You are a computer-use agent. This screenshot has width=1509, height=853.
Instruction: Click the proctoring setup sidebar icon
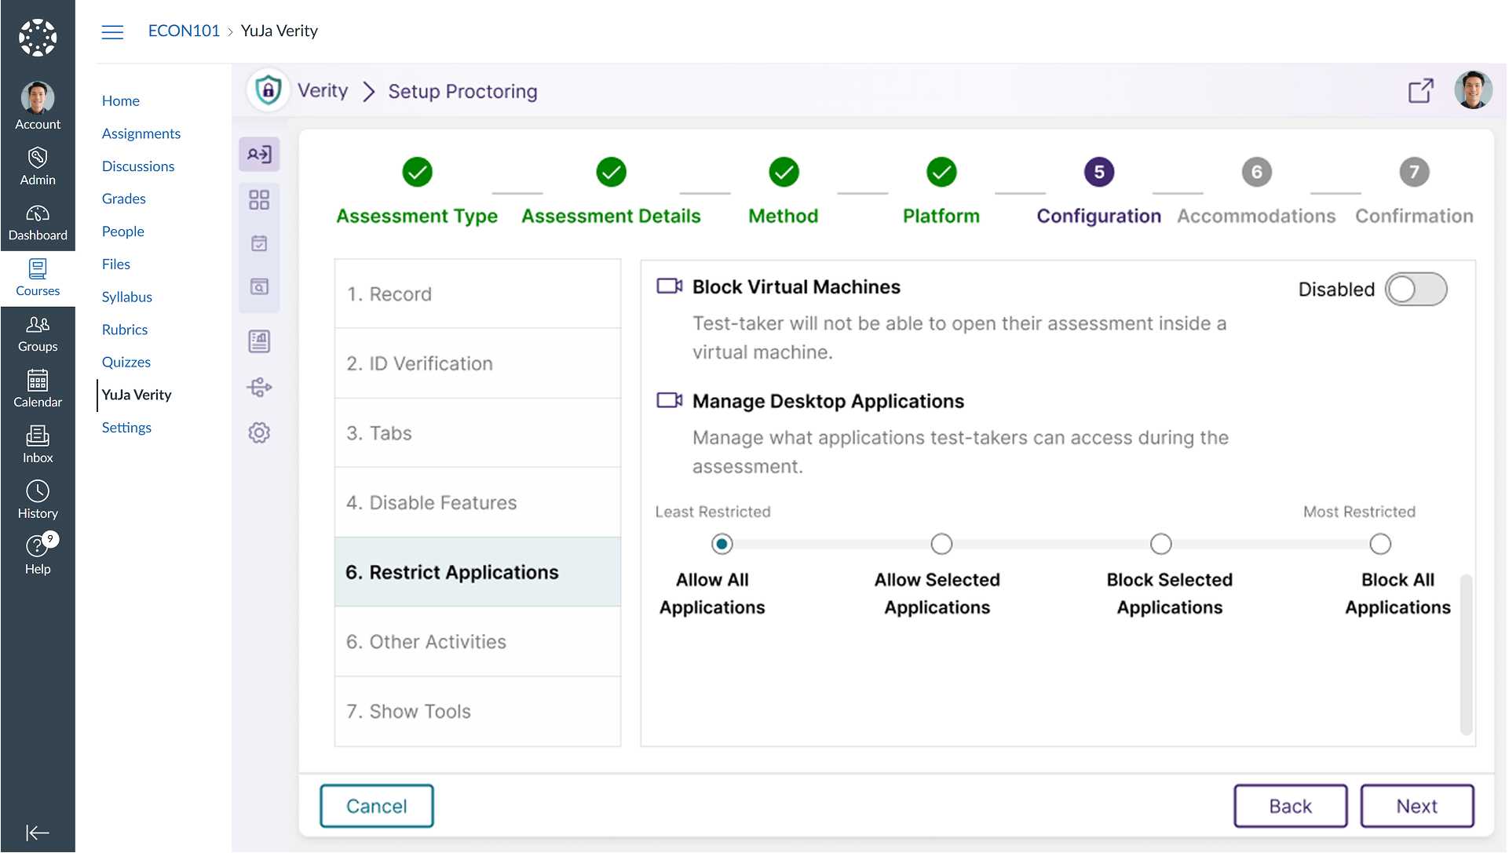pos(259,155)
